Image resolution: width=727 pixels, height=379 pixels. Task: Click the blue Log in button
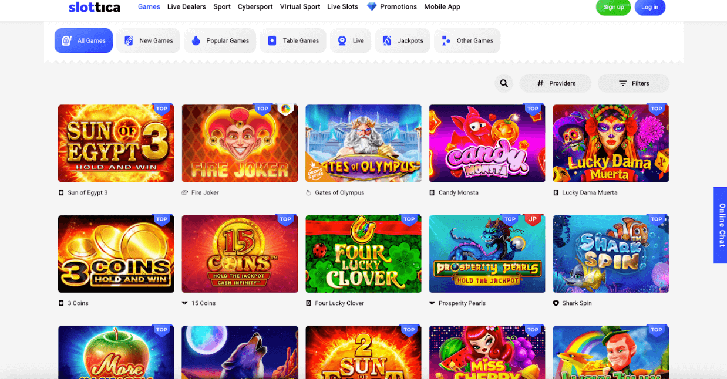[x=649, y=7]
